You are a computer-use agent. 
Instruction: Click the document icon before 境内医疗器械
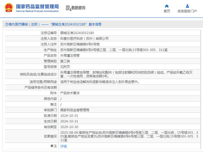click(x=7, y=24)
